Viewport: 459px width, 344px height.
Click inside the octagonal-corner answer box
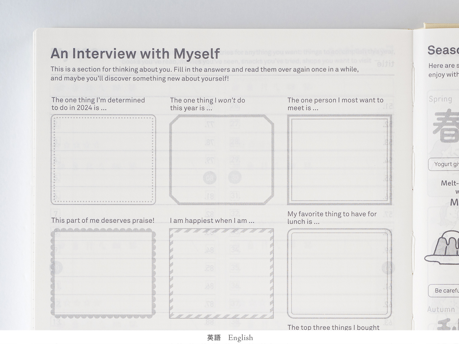point(221,160)
